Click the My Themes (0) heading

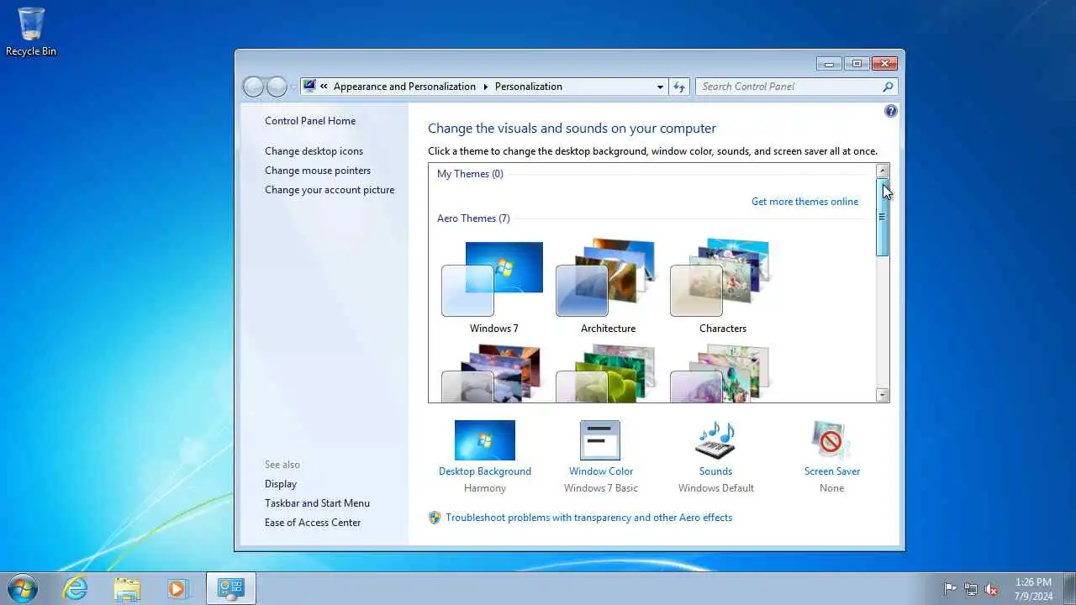coord(470,174)
